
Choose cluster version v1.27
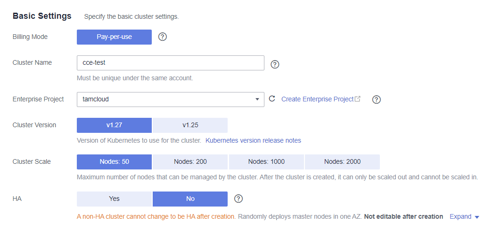[x=114, y=125]
